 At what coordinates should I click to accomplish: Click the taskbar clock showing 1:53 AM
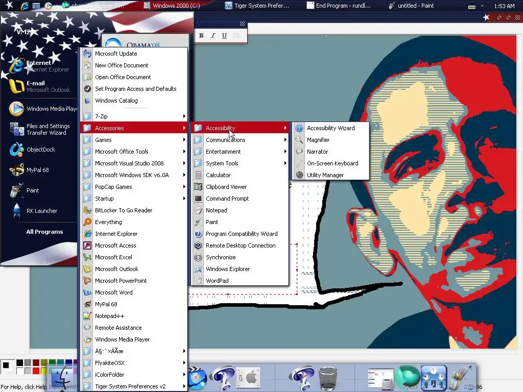click(x=504, y=6)
